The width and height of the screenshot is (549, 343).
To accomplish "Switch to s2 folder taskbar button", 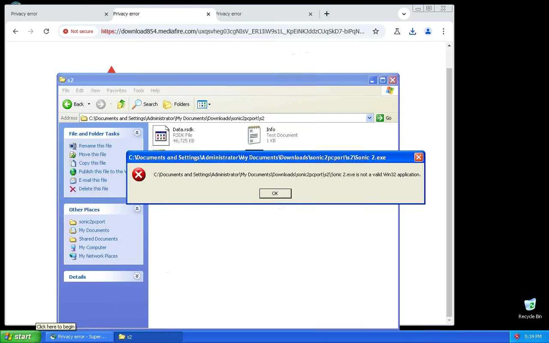I will tap(148, 337).
